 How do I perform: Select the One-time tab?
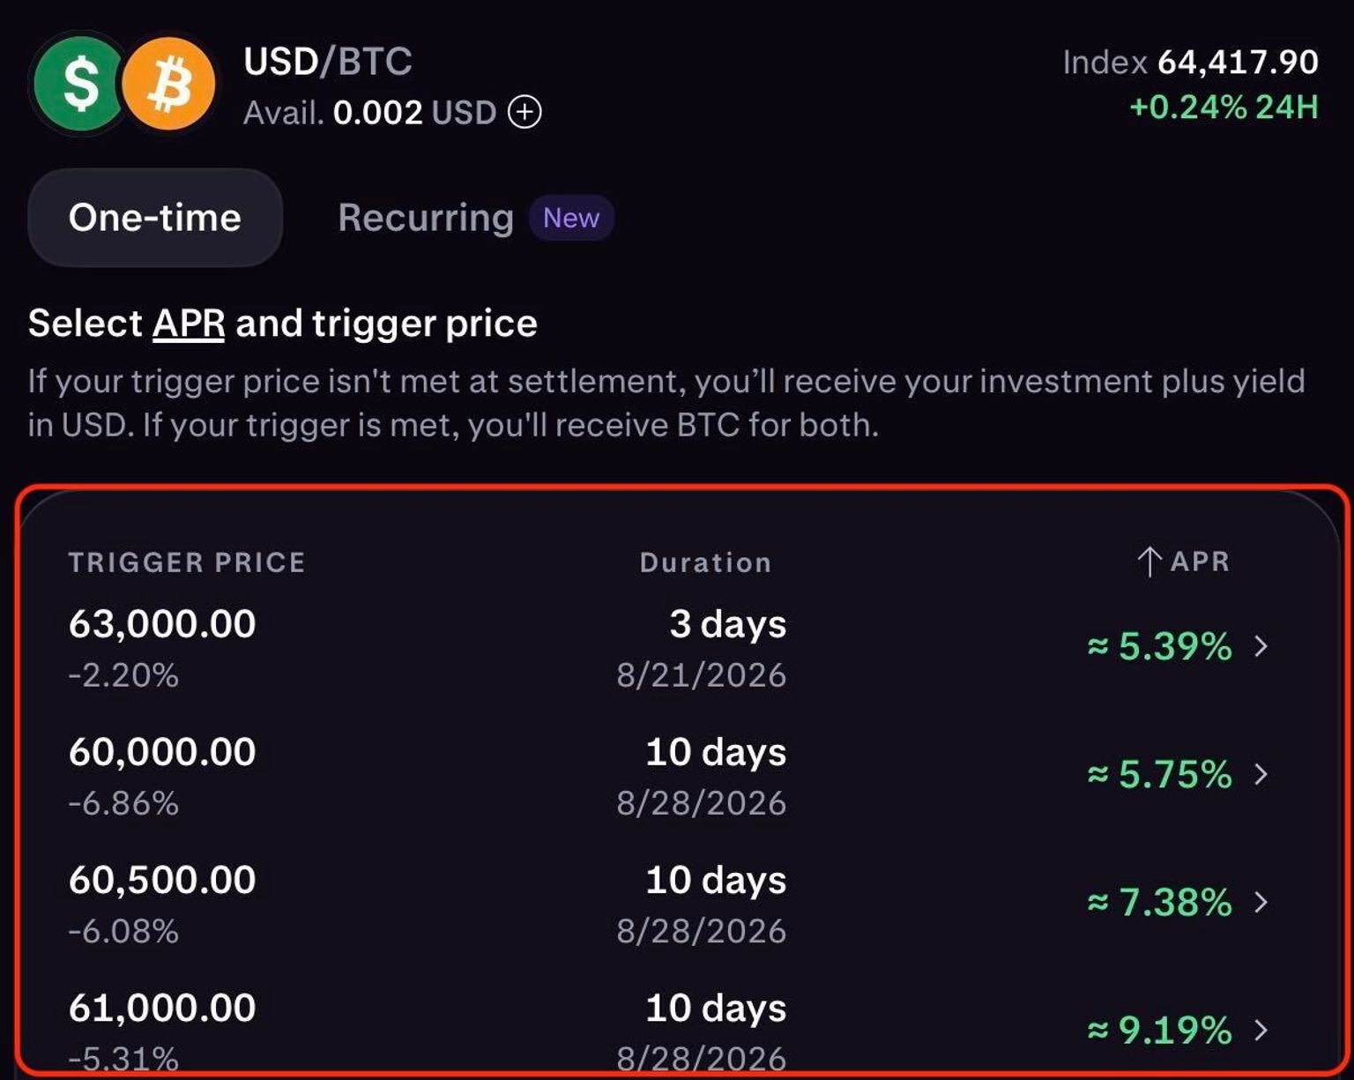(x=155, y=218)
